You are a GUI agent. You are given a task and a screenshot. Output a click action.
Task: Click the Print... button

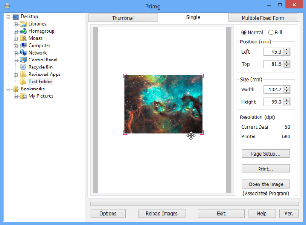pyautogui.click(x=266, y=169)
